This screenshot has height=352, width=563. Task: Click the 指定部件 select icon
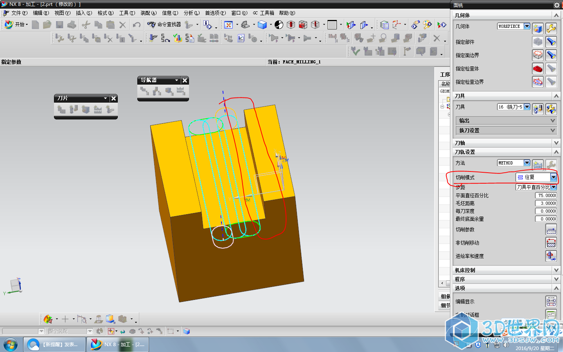[x=538, y=42]
